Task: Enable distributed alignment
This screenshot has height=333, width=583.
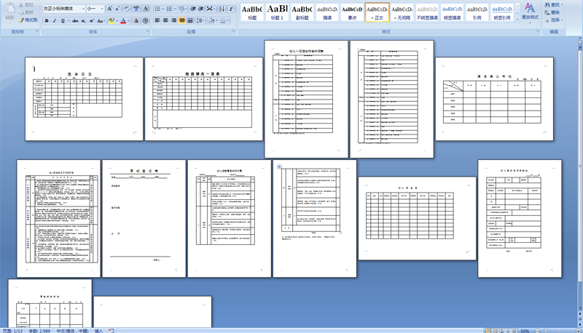Action: [x=190, y=20]
